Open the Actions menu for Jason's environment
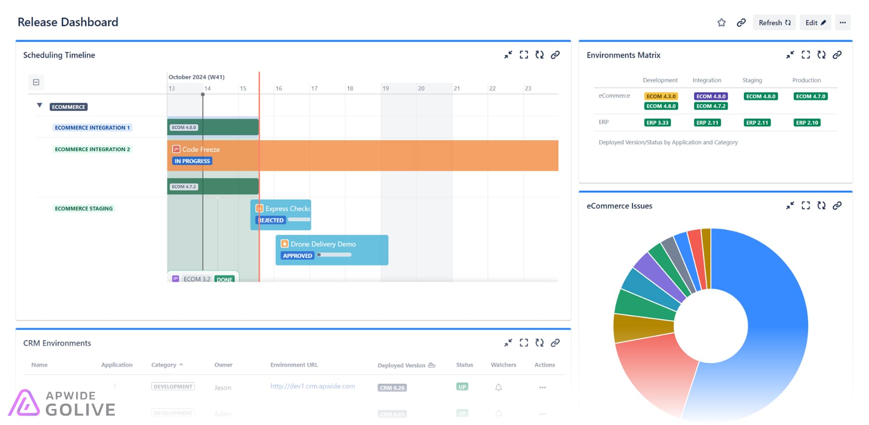The height and width of the screenshot is (425, 869). click(542, 387)
